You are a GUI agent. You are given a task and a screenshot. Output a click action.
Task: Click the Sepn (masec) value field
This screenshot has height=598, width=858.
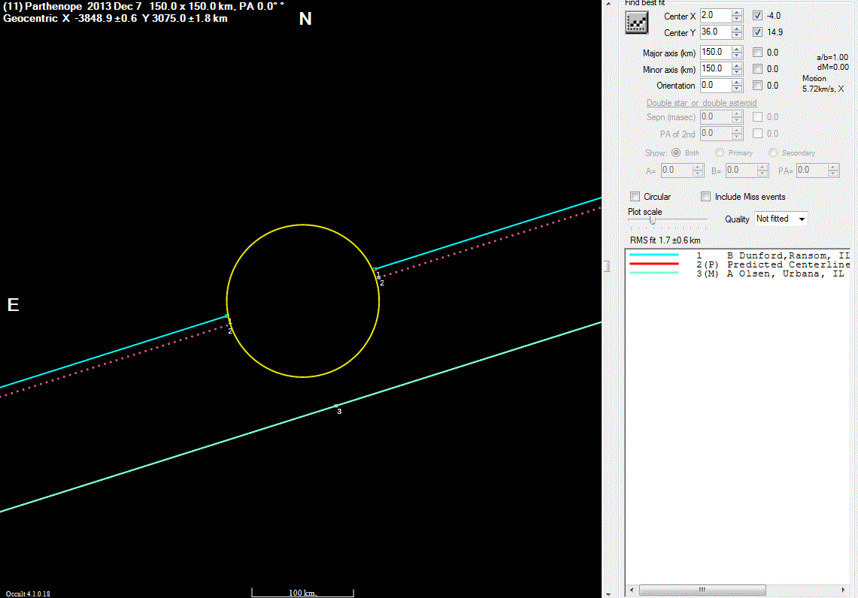tap(716, 117)
